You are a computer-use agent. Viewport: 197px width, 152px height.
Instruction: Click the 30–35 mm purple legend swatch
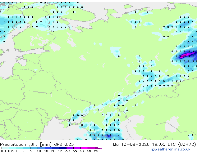click(70, 148)
